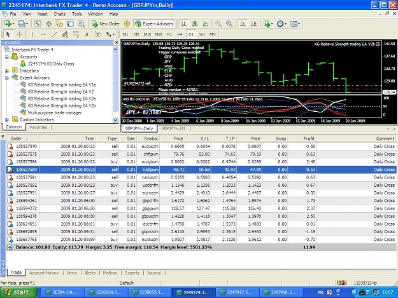Switch to M5 timeframe
Viewport: 398px width, 298px height.
pos(136,34)
